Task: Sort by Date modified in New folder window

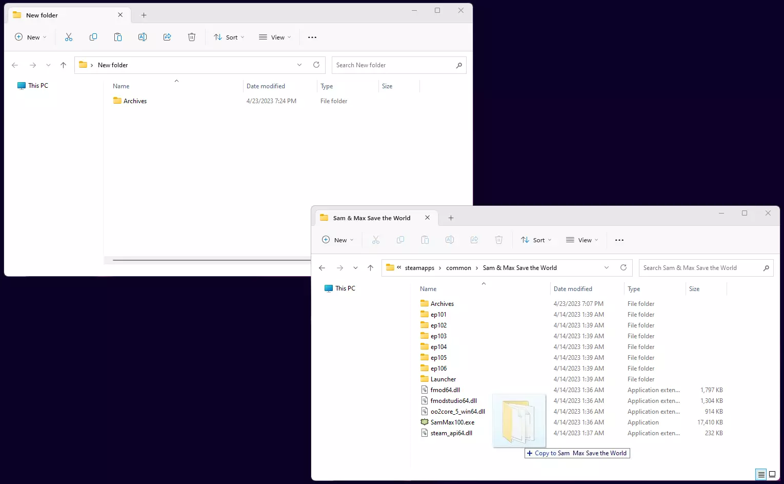Action: pyautogui.click(x=266, y=86)
